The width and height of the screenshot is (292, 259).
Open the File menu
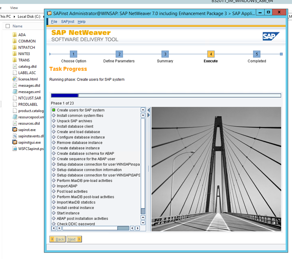(x=54, y=22)
